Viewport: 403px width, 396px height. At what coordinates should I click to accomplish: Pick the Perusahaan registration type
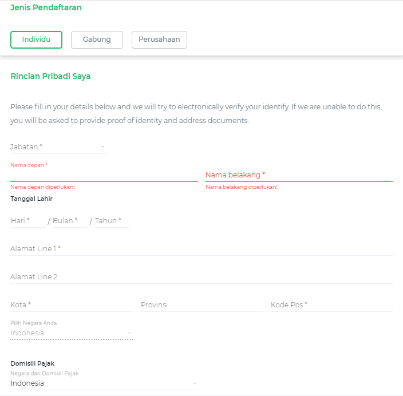click(x=159, y=39)
